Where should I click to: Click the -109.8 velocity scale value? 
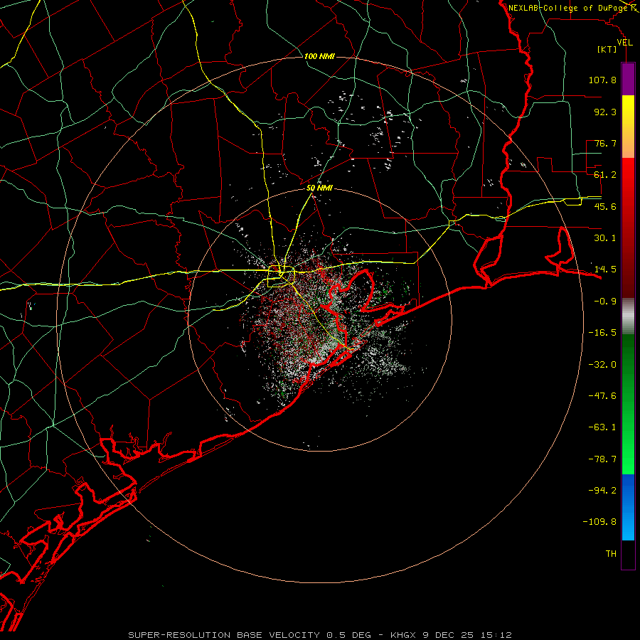599,522
